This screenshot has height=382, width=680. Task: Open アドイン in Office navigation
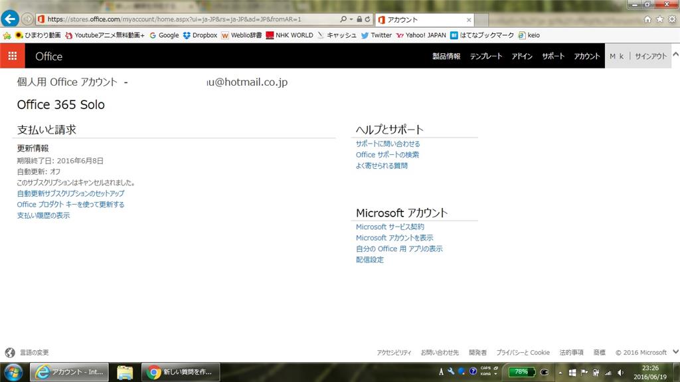click(522, 56)
